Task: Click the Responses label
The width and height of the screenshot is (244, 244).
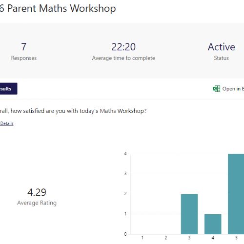Action: click(x=24, y=58)
